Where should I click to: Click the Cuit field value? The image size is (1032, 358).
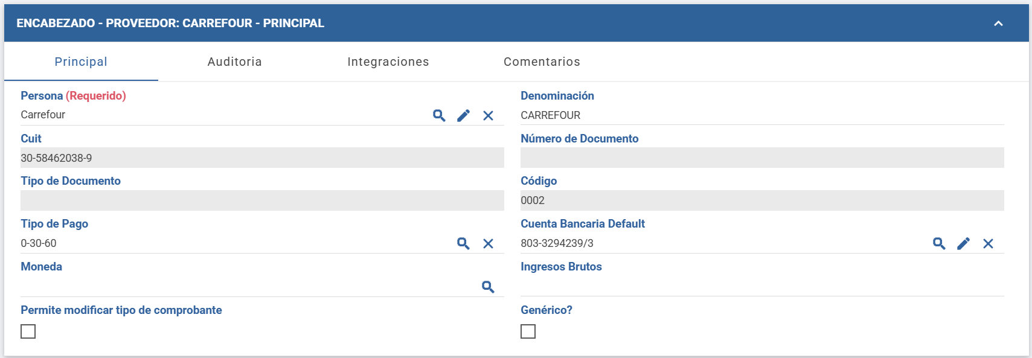point(261,158)
